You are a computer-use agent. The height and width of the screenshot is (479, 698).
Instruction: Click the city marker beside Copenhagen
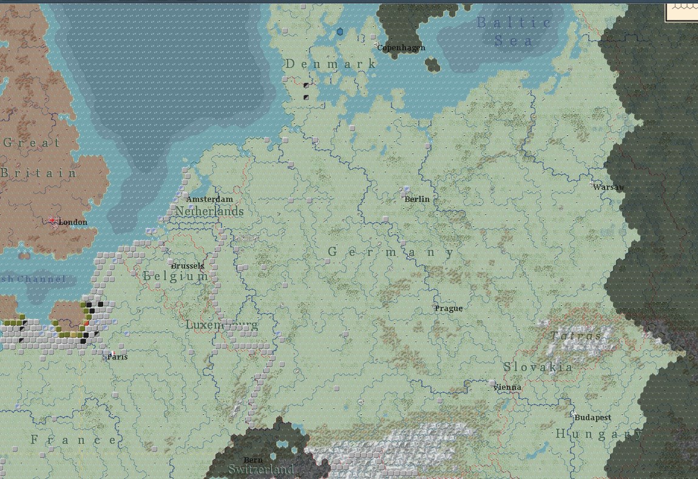[x=378, y=45]
